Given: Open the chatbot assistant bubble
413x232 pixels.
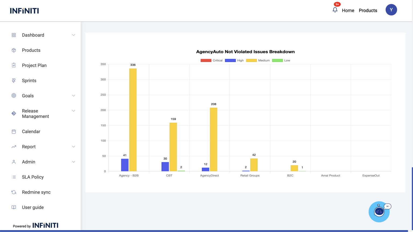Looking at the screenshot, I should pos(379,212).
